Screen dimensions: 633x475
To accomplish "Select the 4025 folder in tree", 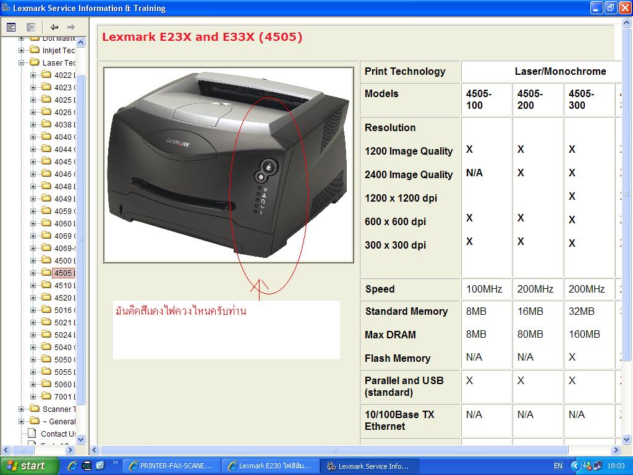I will click(59, 100).
